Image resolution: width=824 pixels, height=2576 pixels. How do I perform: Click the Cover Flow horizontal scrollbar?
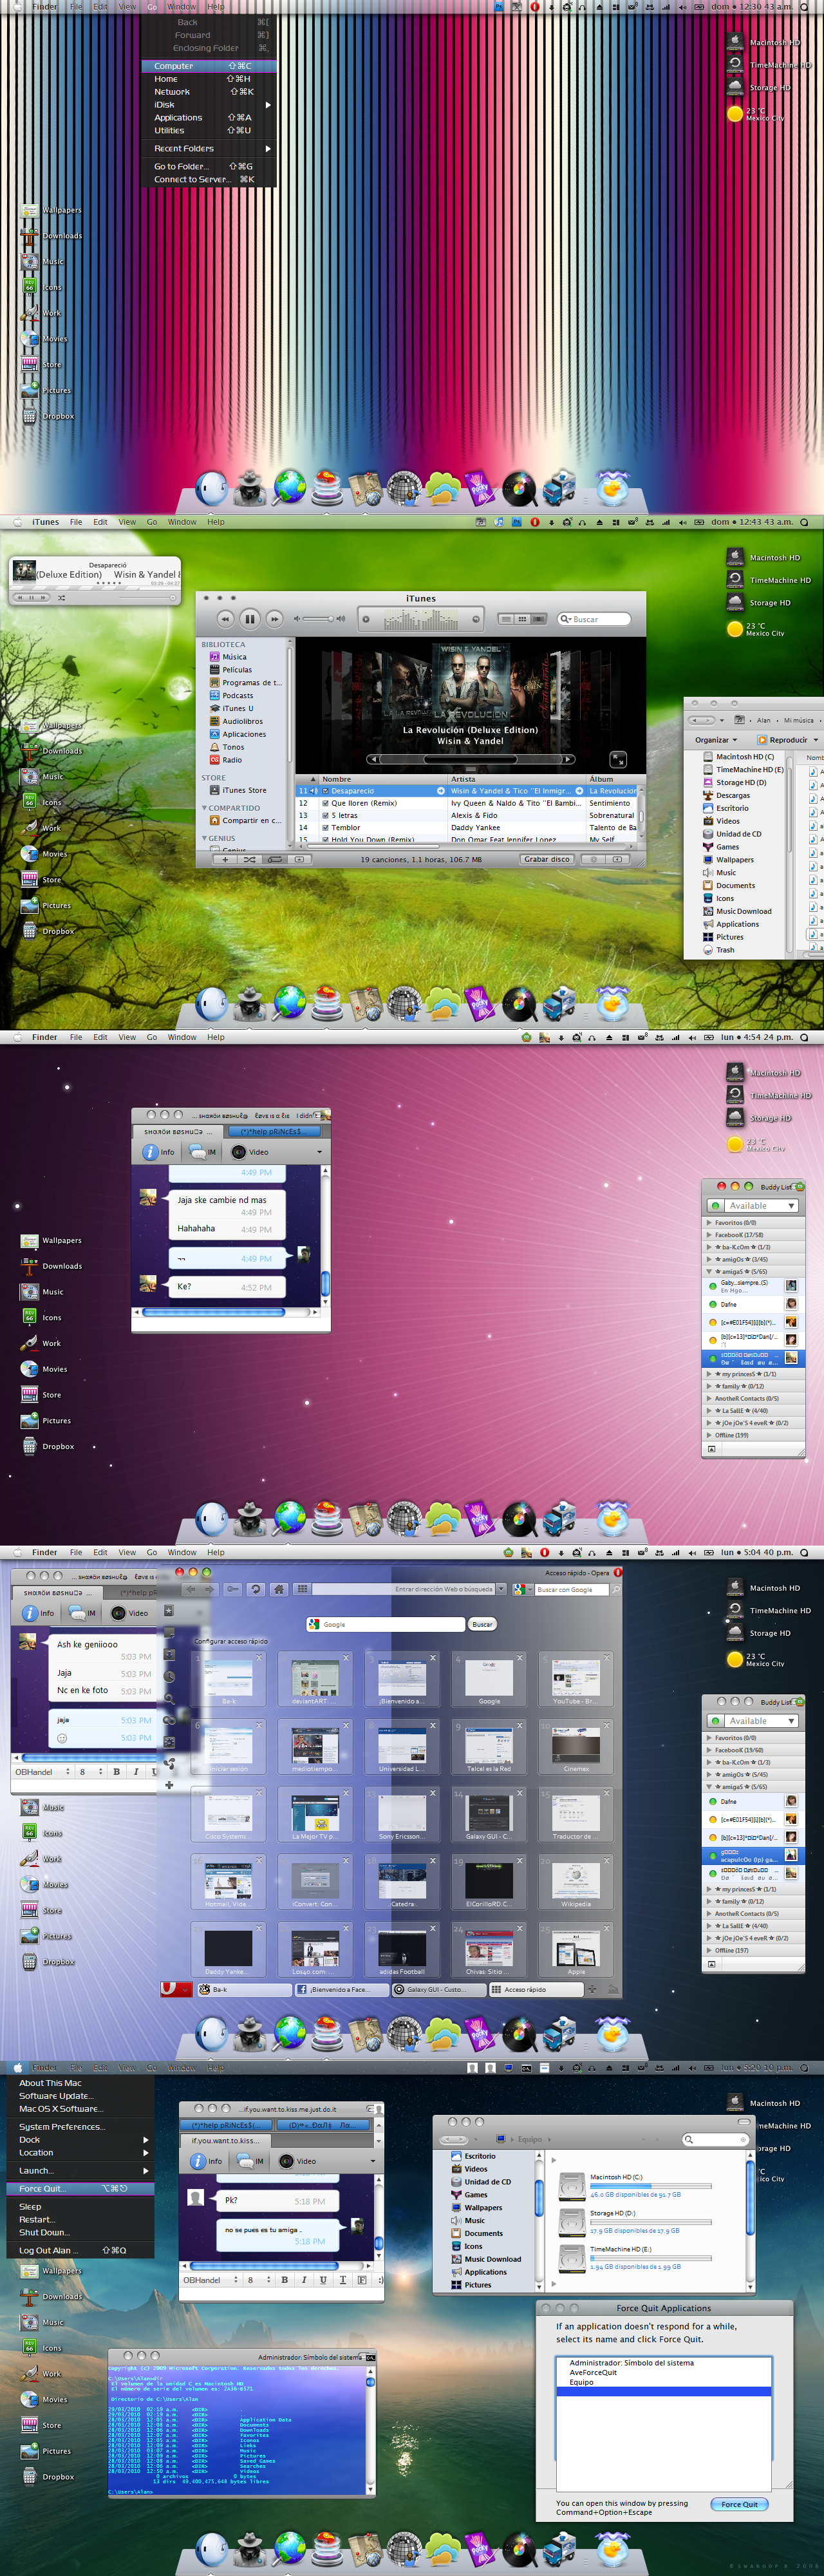coord(470,759)
